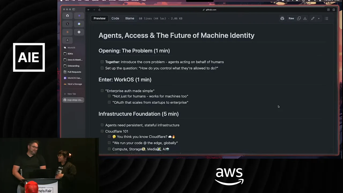The image size is (343, 193).
Task: Open the pinned orange app icon
Action: click(x=68, y=32)
